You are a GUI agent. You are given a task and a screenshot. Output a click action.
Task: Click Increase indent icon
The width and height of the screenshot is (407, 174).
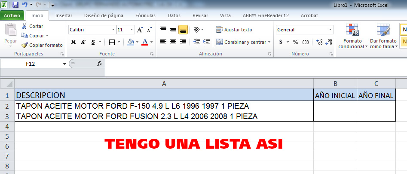(x=207, y=42)
